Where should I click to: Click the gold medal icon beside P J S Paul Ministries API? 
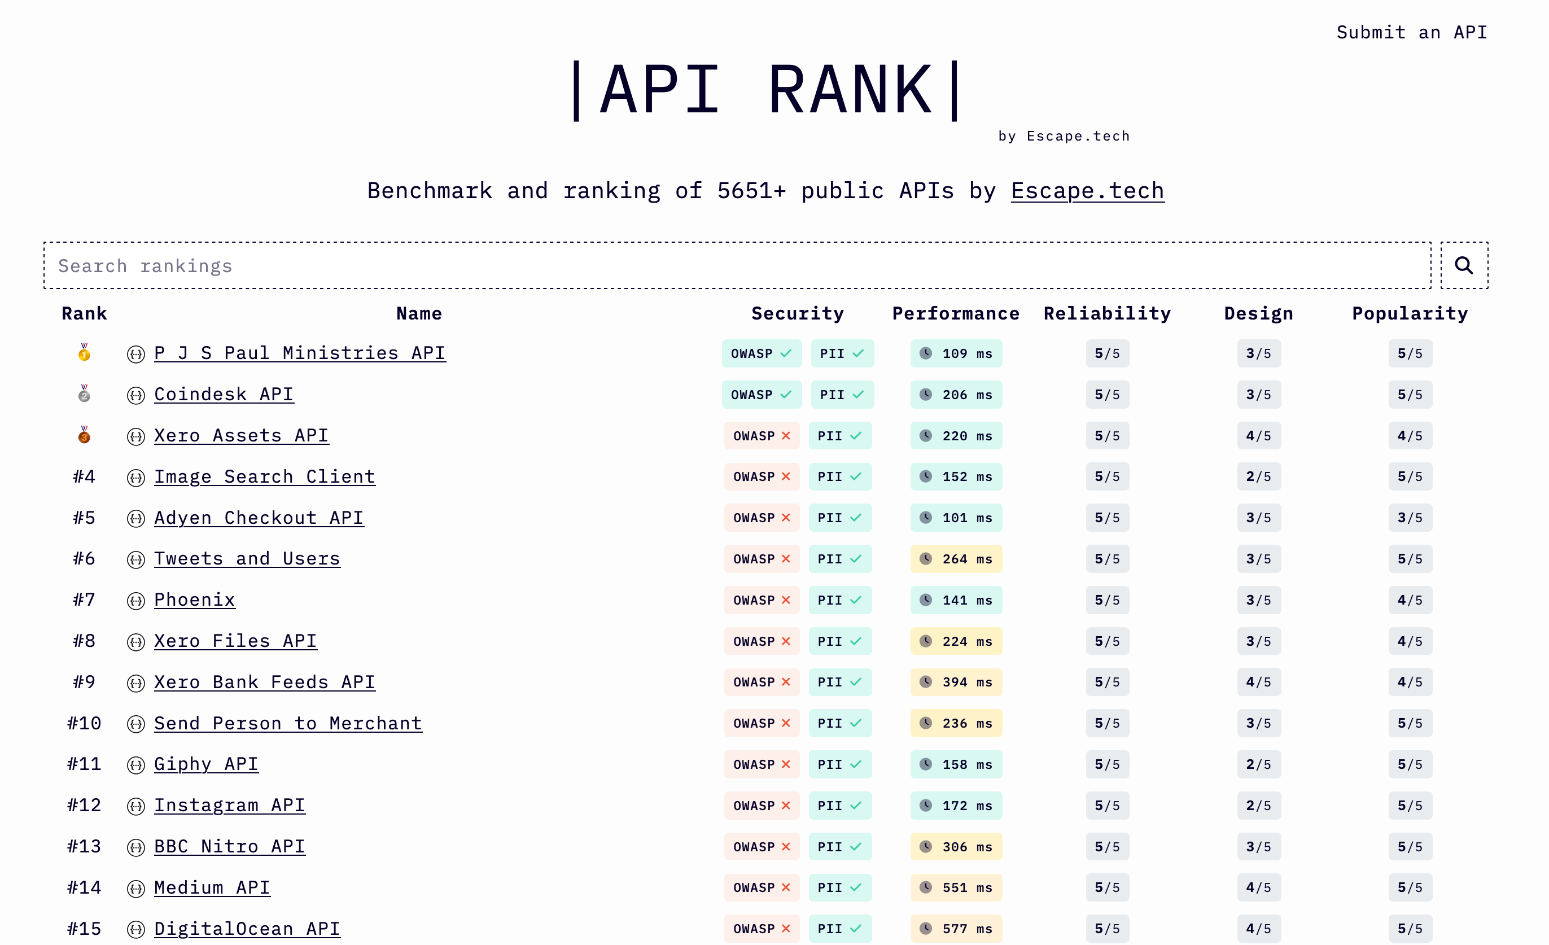tap(84, 353)
